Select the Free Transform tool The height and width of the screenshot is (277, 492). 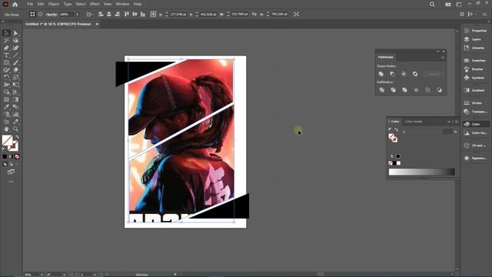coord(15,85)
